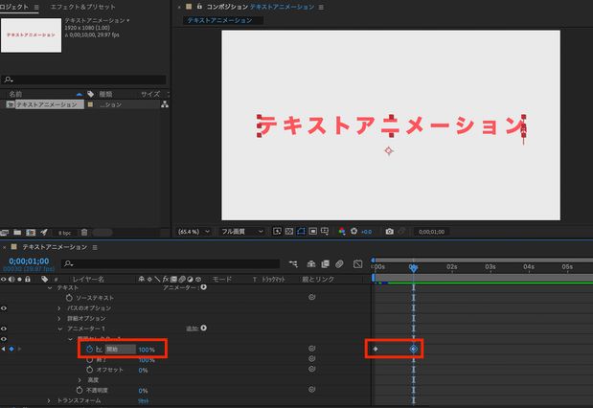
Task: Click the rocket icon in Project panel
Action: (44, 232)
